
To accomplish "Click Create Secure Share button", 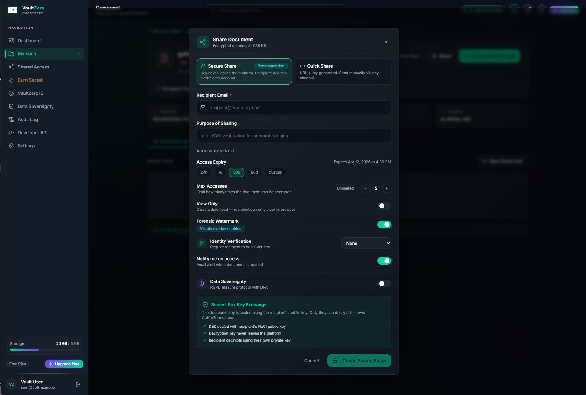I will coord(359,361).
